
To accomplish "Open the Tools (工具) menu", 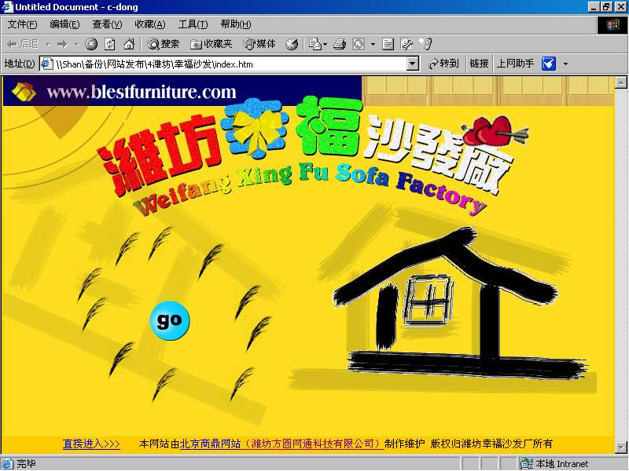I will coord(193,24).
